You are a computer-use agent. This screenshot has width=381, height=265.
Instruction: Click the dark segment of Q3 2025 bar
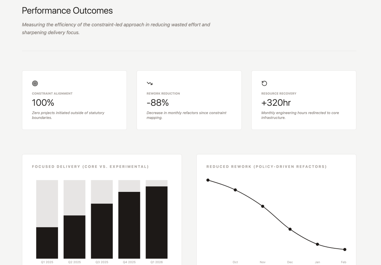tap(102, 231)
